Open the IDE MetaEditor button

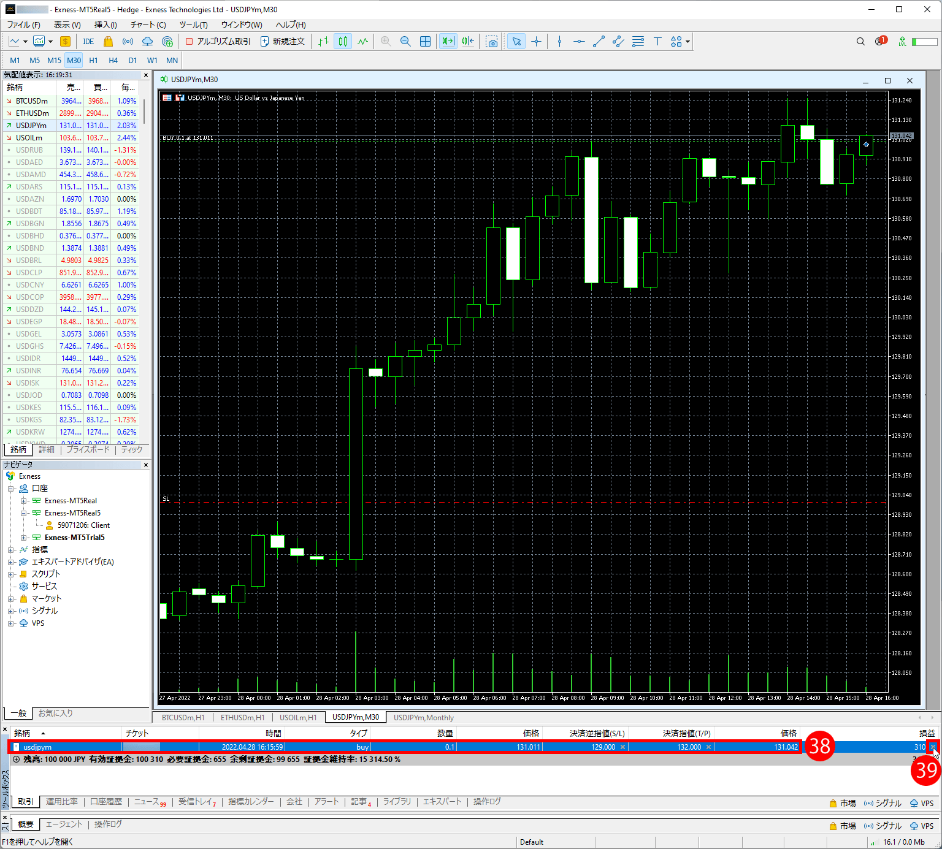coord(88,42)
